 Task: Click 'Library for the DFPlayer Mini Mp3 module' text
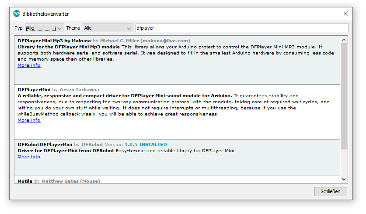[69, 47]
